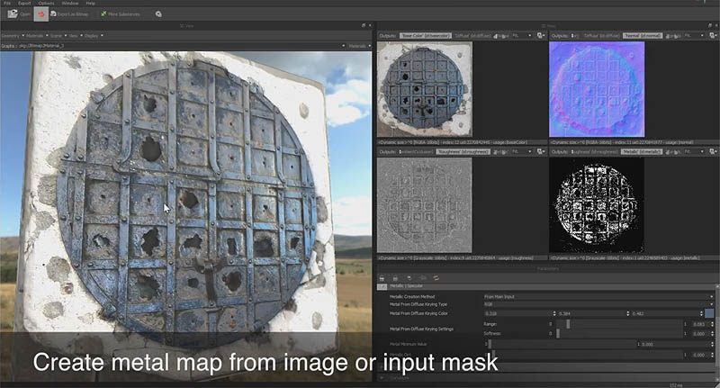Click the first icon in Parameters toolbar
Image resolution: width=720 pixels, height=388 pixels.
pyautogui.click(x=382, y=277)
